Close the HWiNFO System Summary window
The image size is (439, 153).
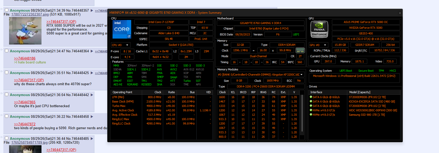pos(400,13)
